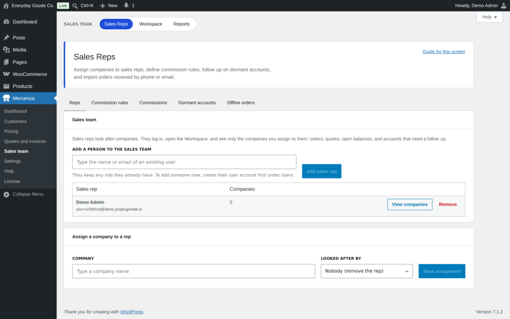This screenshot has width=510, height=319.
Task: Open the Dormant accounts tab
Action: coord(197,103)
